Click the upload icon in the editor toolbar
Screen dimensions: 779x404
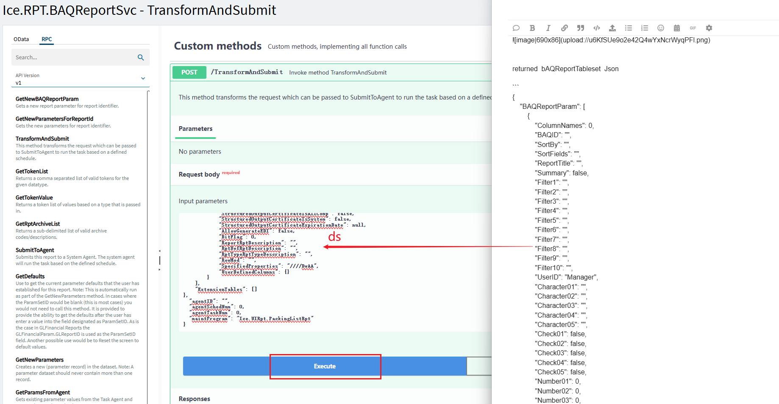(612, 28)
